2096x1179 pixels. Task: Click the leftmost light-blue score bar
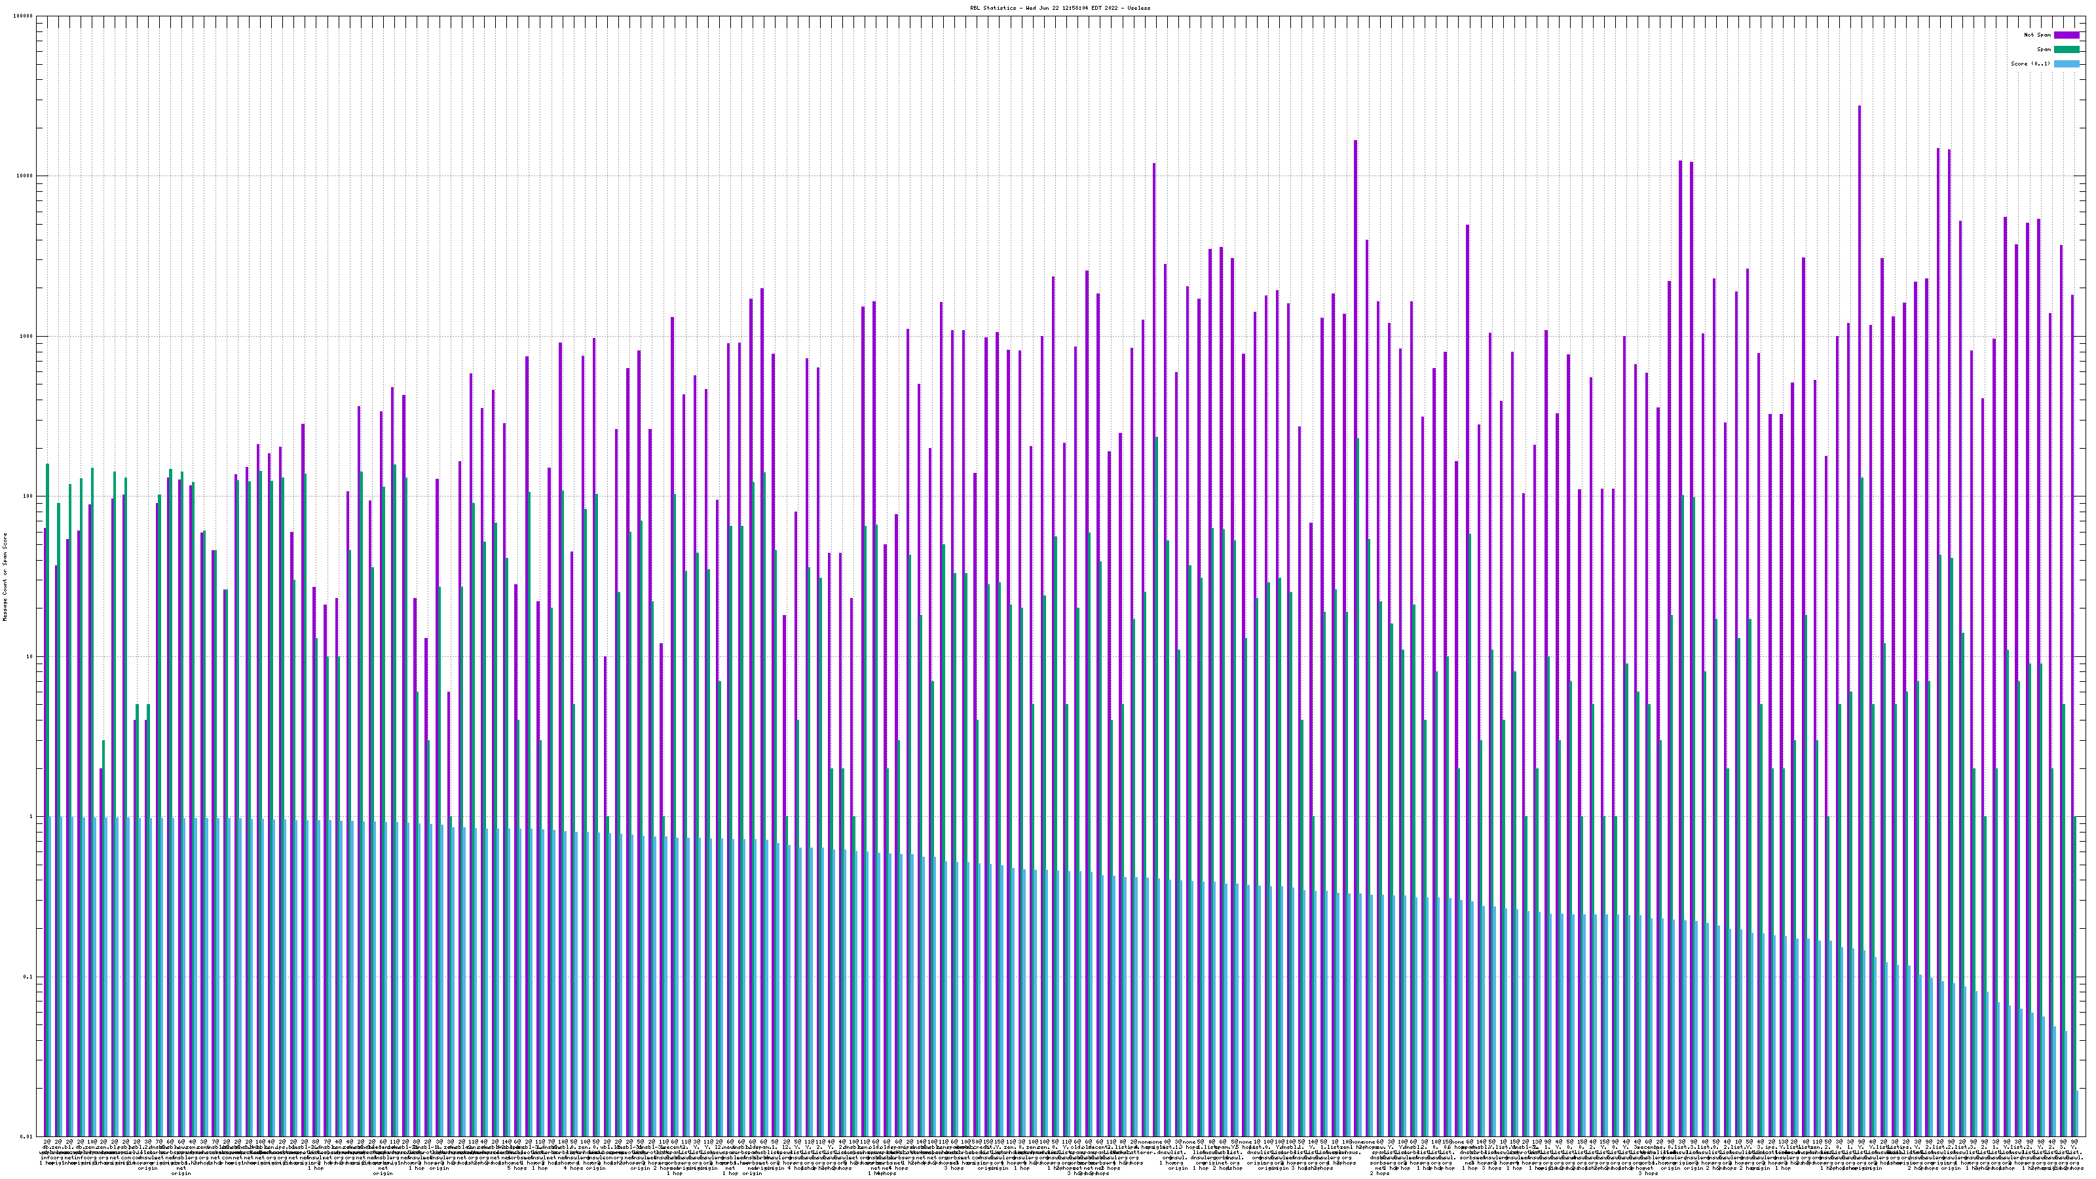pos(50,977)
